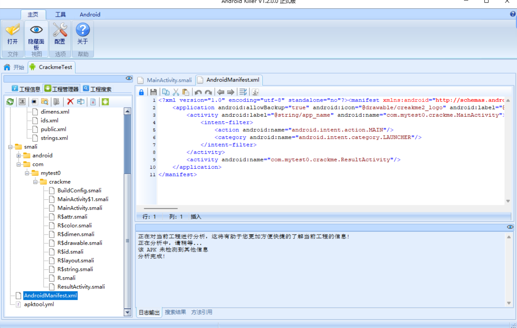
Task: Toggle the project panel eye visibility icon
Action: [x=129, y=78]
